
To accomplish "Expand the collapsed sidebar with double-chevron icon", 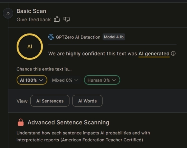I will [8, 13].
